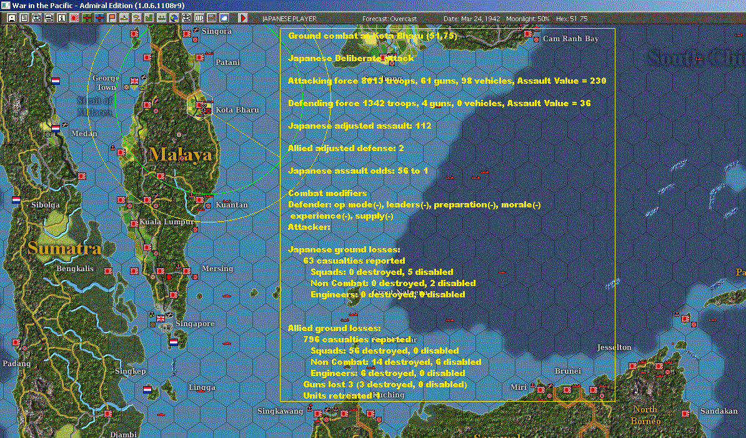Select the Japanese flag marker at Mersing
Image resolution: width=746 pixels, height=438 pixels.
(x=187, y=271)
